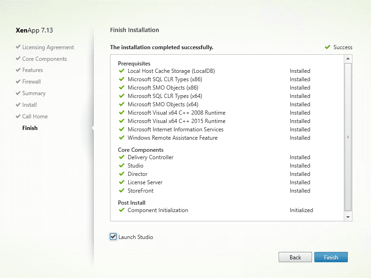Select the Features wizard step
The width and height of the screenshot is (371, 278).
click(33, 70)
